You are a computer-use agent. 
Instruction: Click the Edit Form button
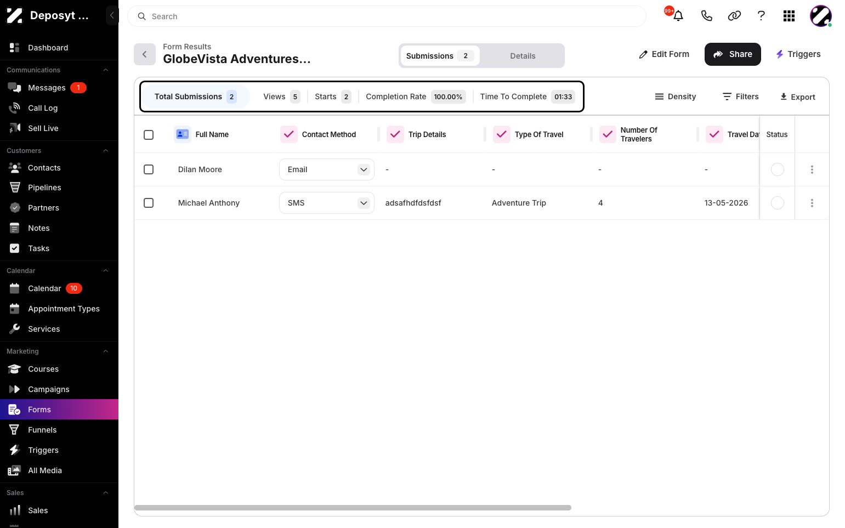tap(664, 54)
